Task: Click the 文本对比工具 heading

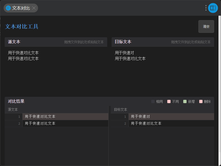Action: [x=21, y=26]
